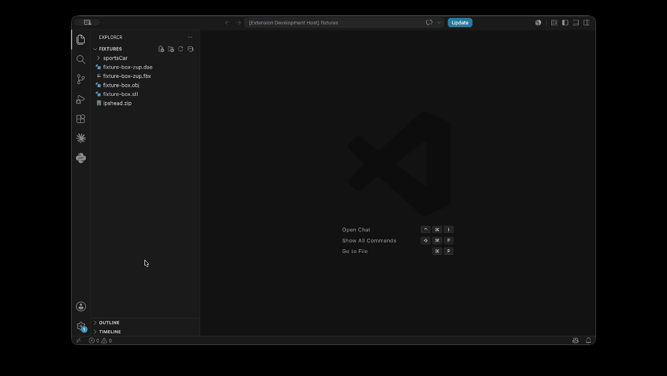Refresh the Explorer file tree

click(x=180, y=49)
